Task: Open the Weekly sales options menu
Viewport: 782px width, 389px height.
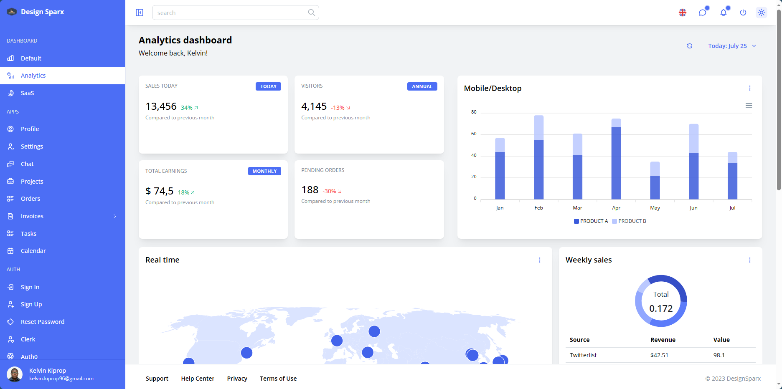Action: [x=749, y=260]
